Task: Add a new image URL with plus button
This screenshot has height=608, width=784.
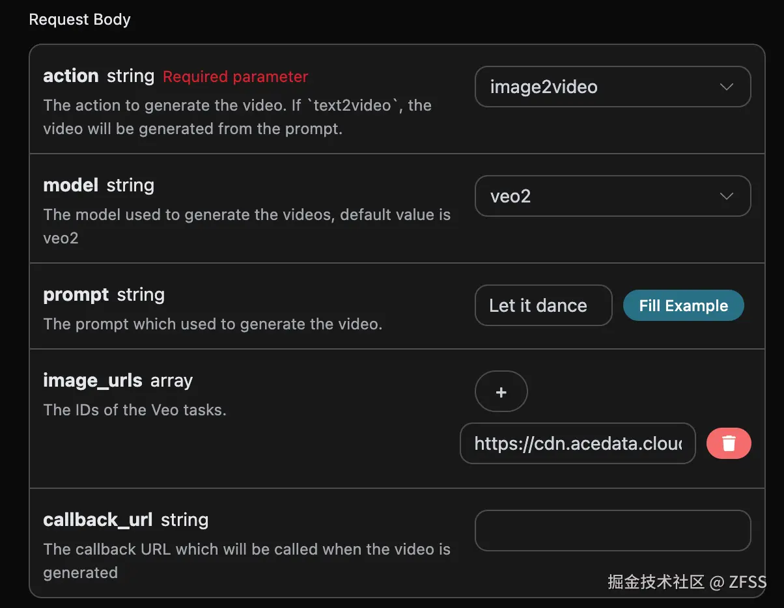Action: click(x=501, y=392)
